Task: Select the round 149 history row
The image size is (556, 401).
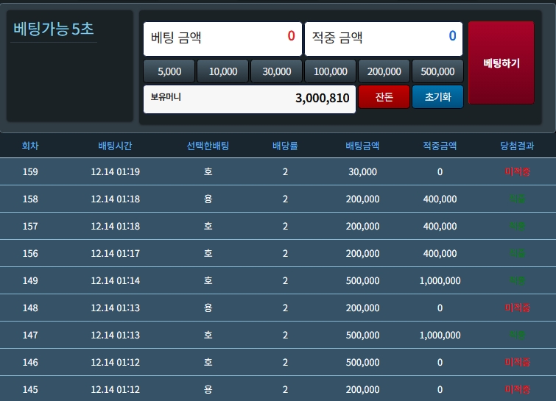Action: click(x=278, y=280)
